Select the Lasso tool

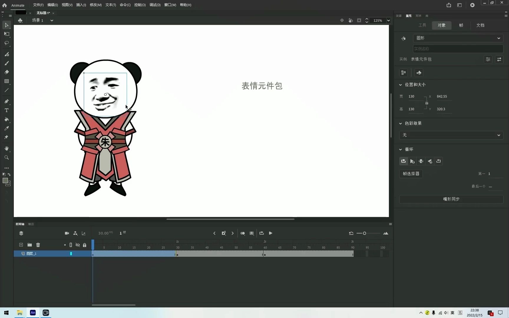pyautogui.click(x=6, y=43)
